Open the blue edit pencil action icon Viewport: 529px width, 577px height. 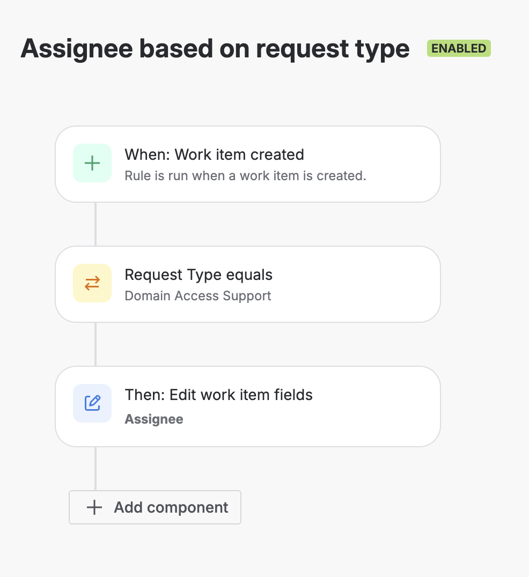(x=92, y=403)
